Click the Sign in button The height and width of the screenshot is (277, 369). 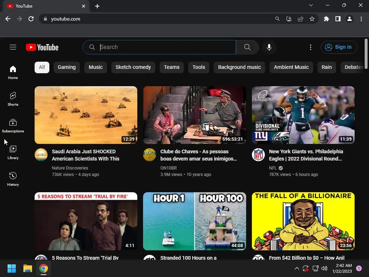tap(339, 47)
